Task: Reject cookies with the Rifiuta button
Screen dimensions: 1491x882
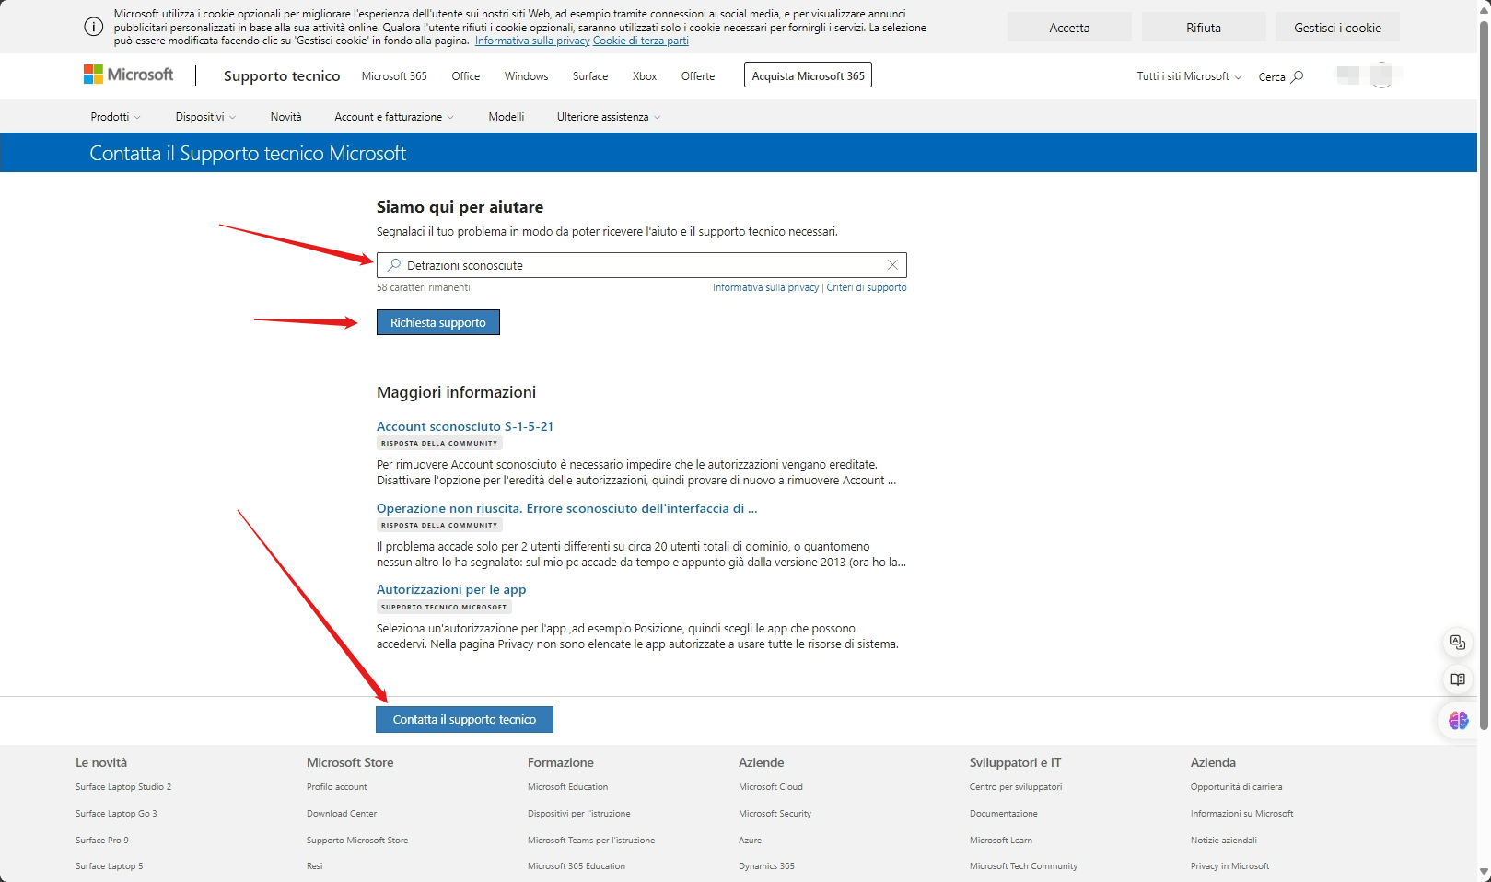Action: coord(1204,28)
